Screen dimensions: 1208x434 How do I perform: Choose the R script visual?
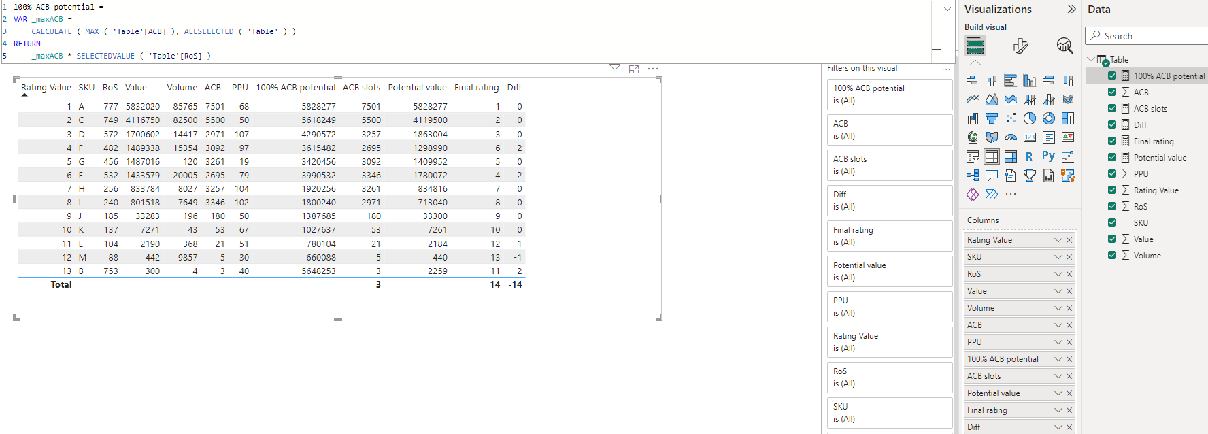click(1029, 156)
